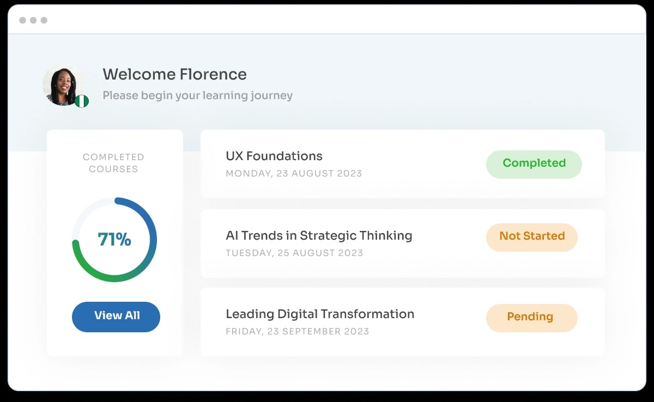
Task: Click Please begin your learning journey text
Action: pyautogui.click(x=197, y=96)
